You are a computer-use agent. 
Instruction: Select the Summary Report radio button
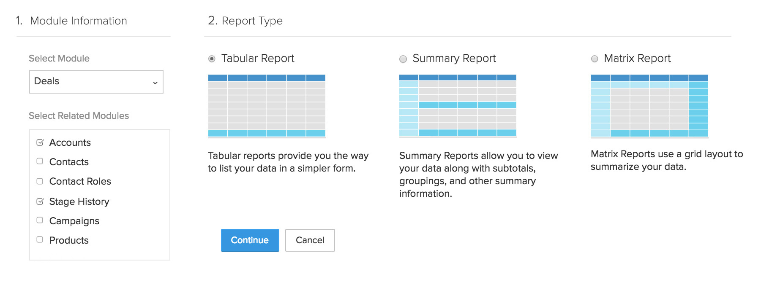coord(403,59)
